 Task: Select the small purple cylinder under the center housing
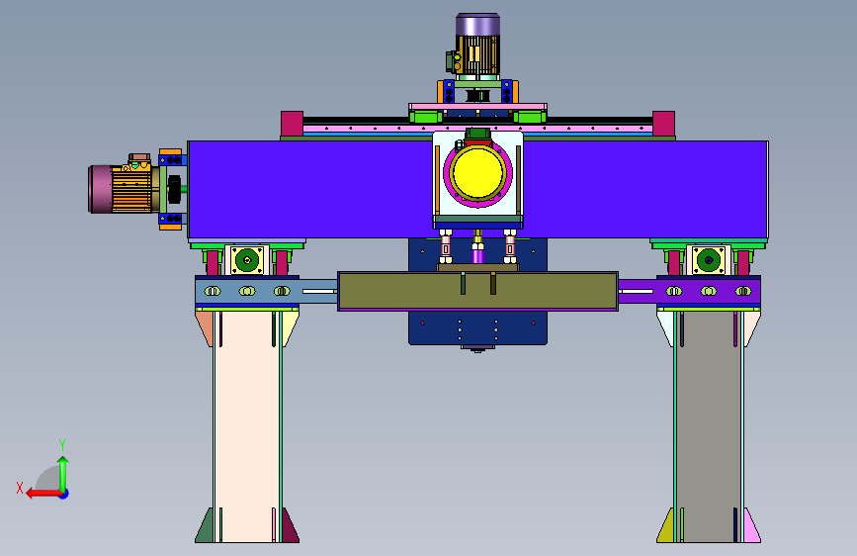[477, 256]
